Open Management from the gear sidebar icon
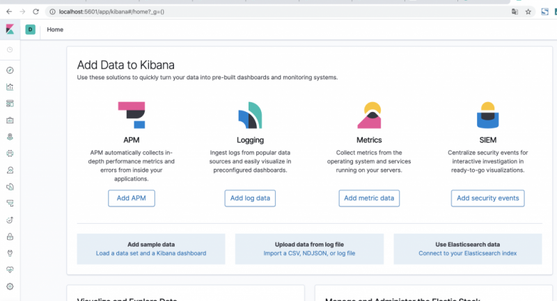 click(x=10, y=286)
